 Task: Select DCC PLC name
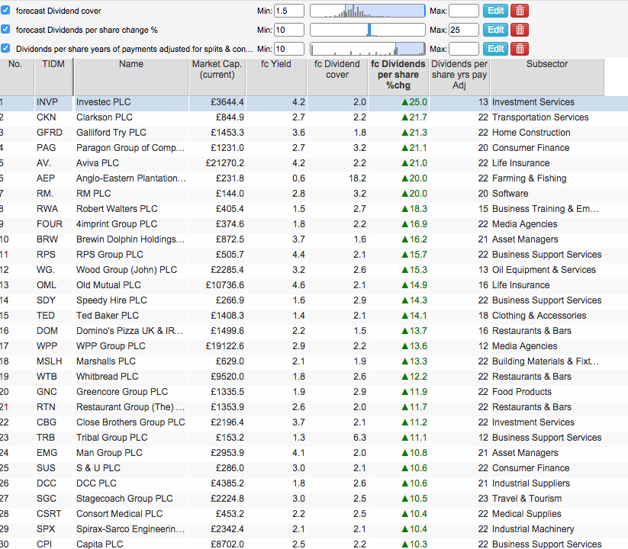pos(96,483)
